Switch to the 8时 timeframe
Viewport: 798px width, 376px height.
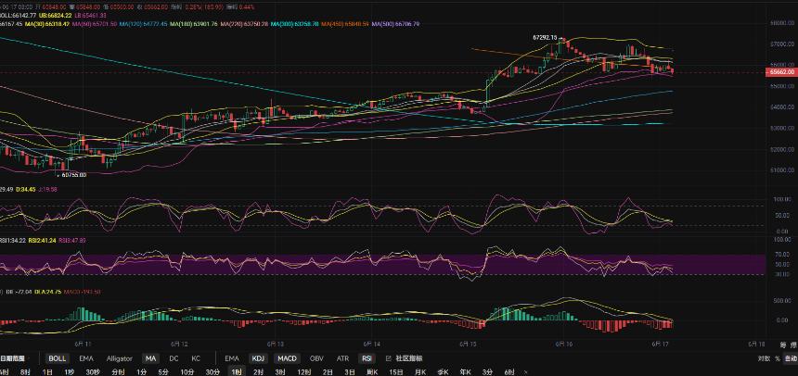click(25, 372)
